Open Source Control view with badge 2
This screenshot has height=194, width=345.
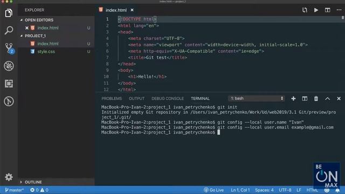(9, 48)
